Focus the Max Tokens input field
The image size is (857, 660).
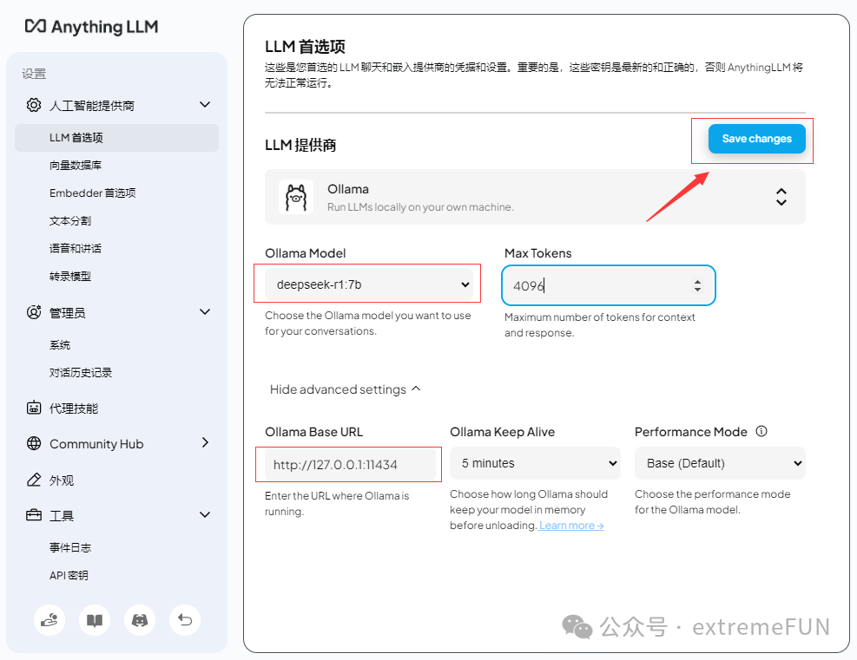[x=609, y=285]
